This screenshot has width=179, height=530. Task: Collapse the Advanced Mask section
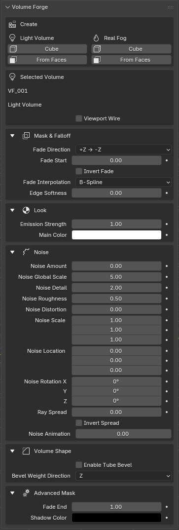(x=12, y=493)
